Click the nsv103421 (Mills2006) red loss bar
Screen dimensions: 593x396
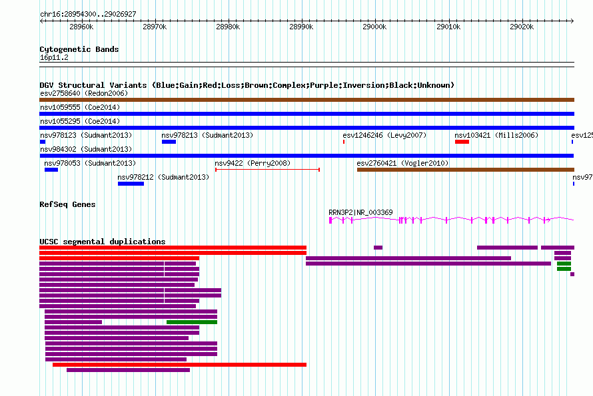click(x=462, y=142)
